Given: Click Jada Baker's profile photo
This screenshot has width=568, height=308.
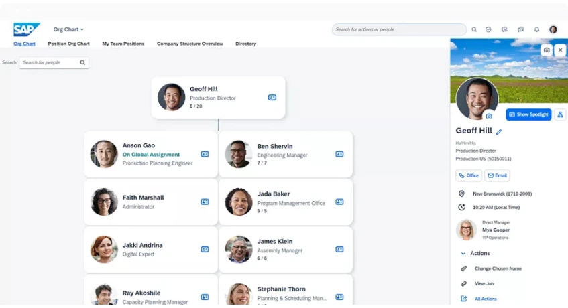Looking at the screenshot, I should pos(239,202).
